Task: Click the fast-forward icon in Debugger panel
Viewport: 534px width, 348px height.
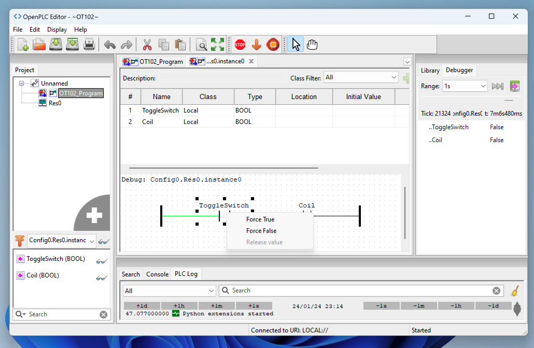Action: tap(498, 86)
